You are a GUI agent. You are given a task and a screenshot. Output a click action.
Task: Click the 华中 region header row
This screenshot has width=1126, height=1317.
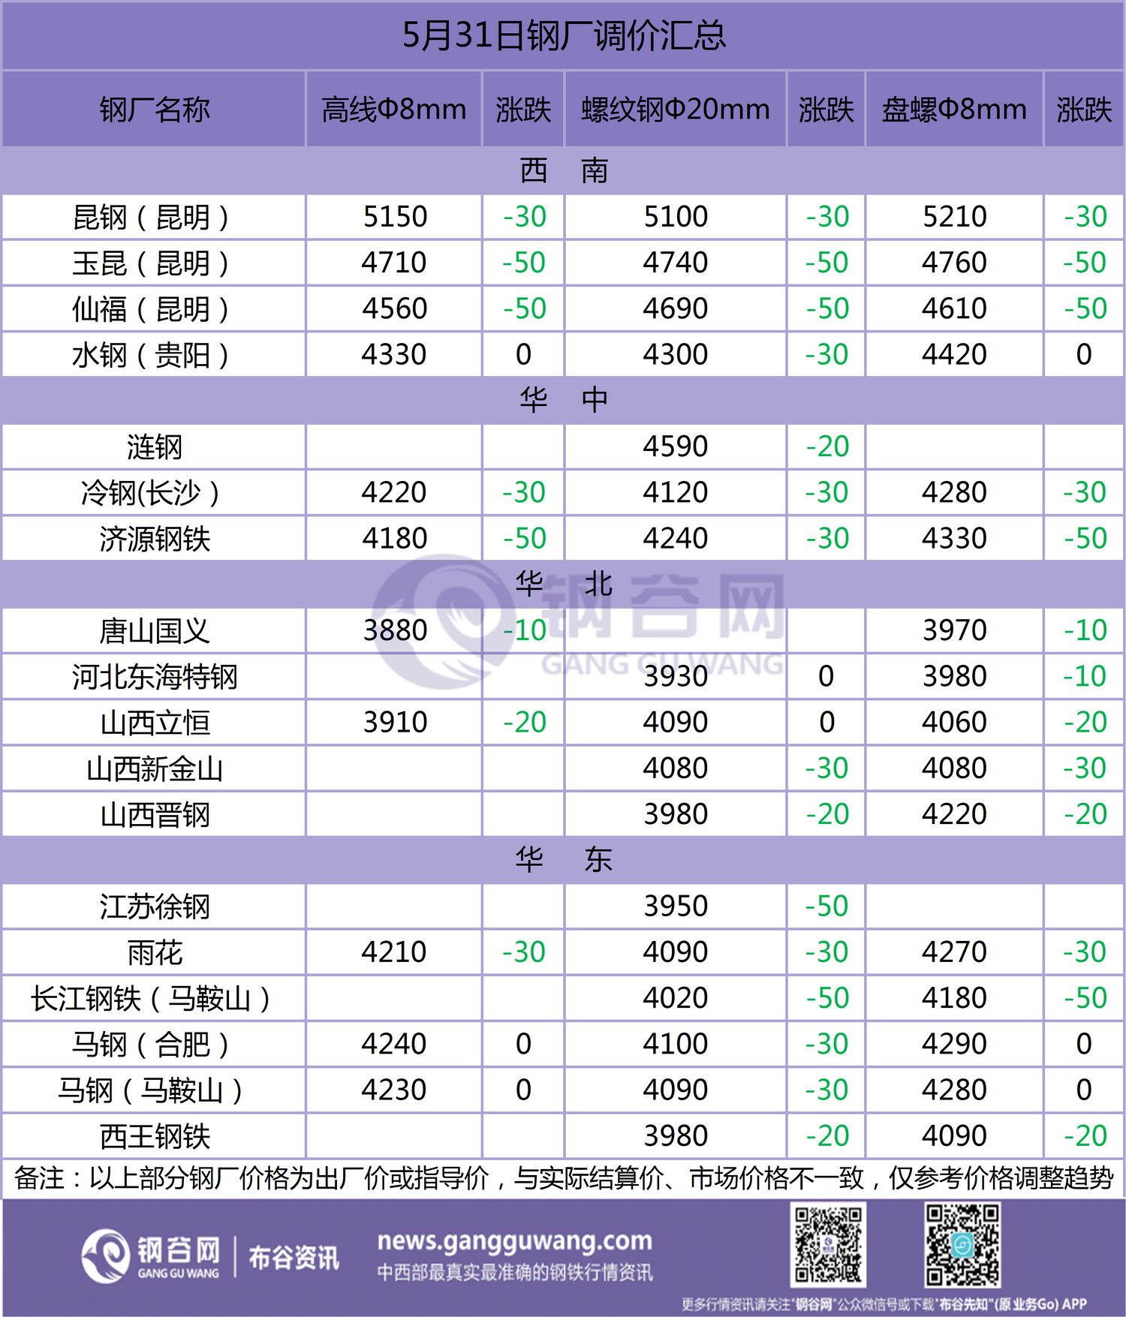coord(563,400)
